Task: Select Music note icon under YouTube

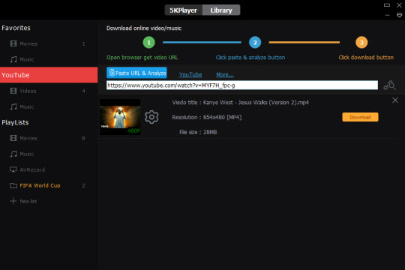Action: (x=13, y=106)
